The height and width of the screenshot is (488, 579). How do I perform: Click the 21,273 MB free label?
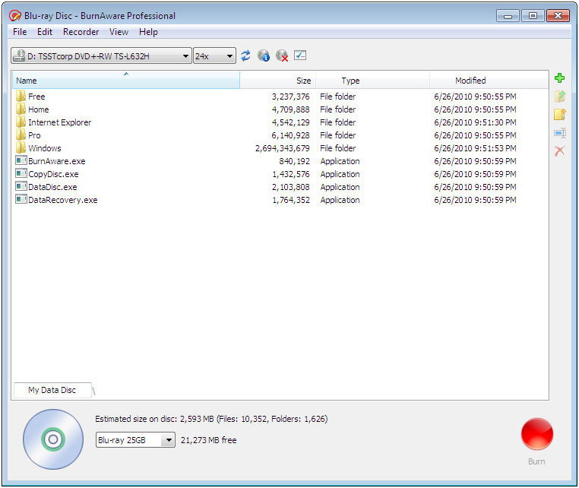(x=209, y=440)
